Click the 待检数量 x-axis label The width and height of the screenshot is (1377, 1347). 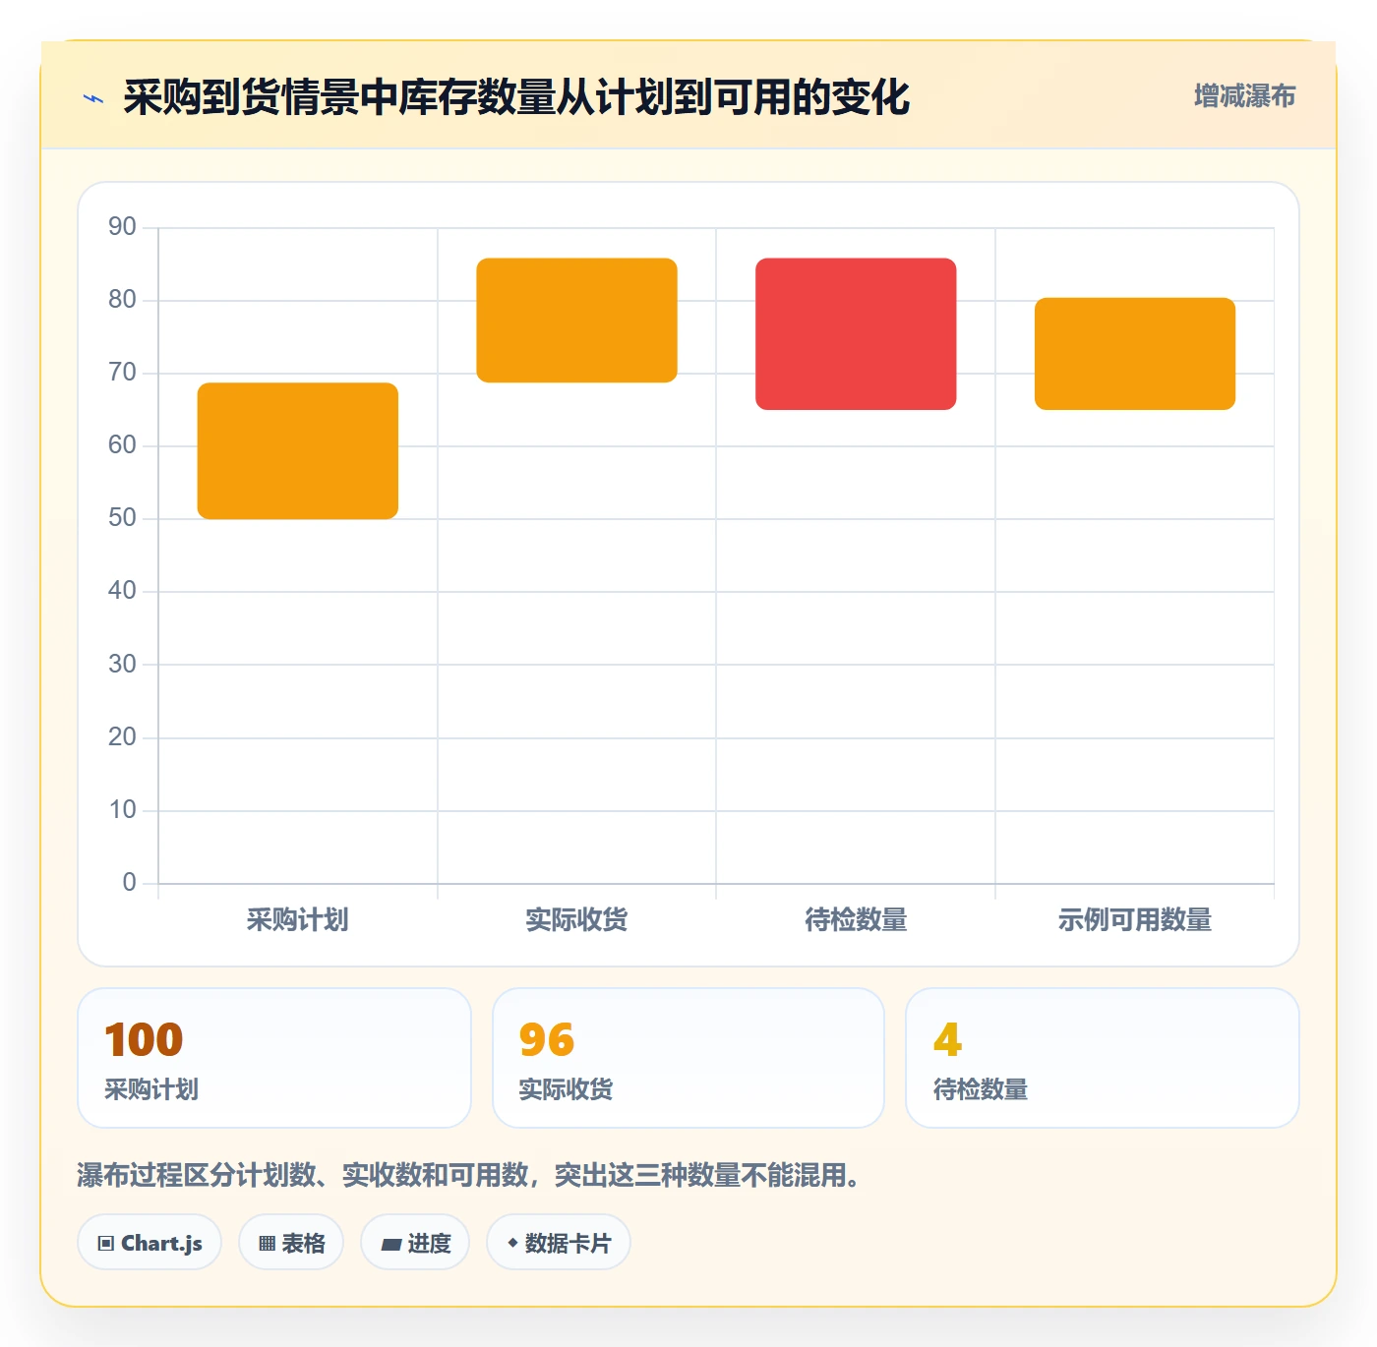(x=856, y=920)
